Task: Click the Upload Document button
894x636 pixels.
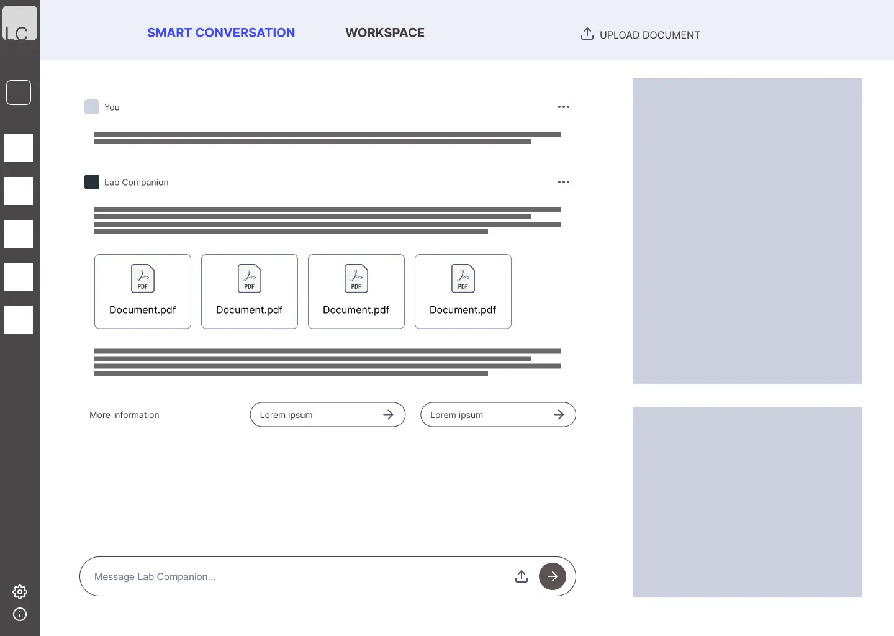Action: (640, 35)
